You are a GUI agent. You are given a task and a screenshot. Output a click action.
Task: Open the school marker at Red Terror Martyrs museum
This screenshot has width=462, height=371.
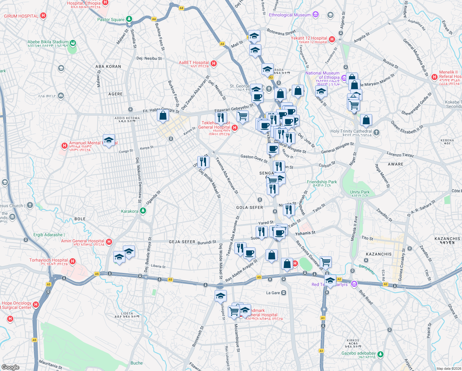click(330, 281)
